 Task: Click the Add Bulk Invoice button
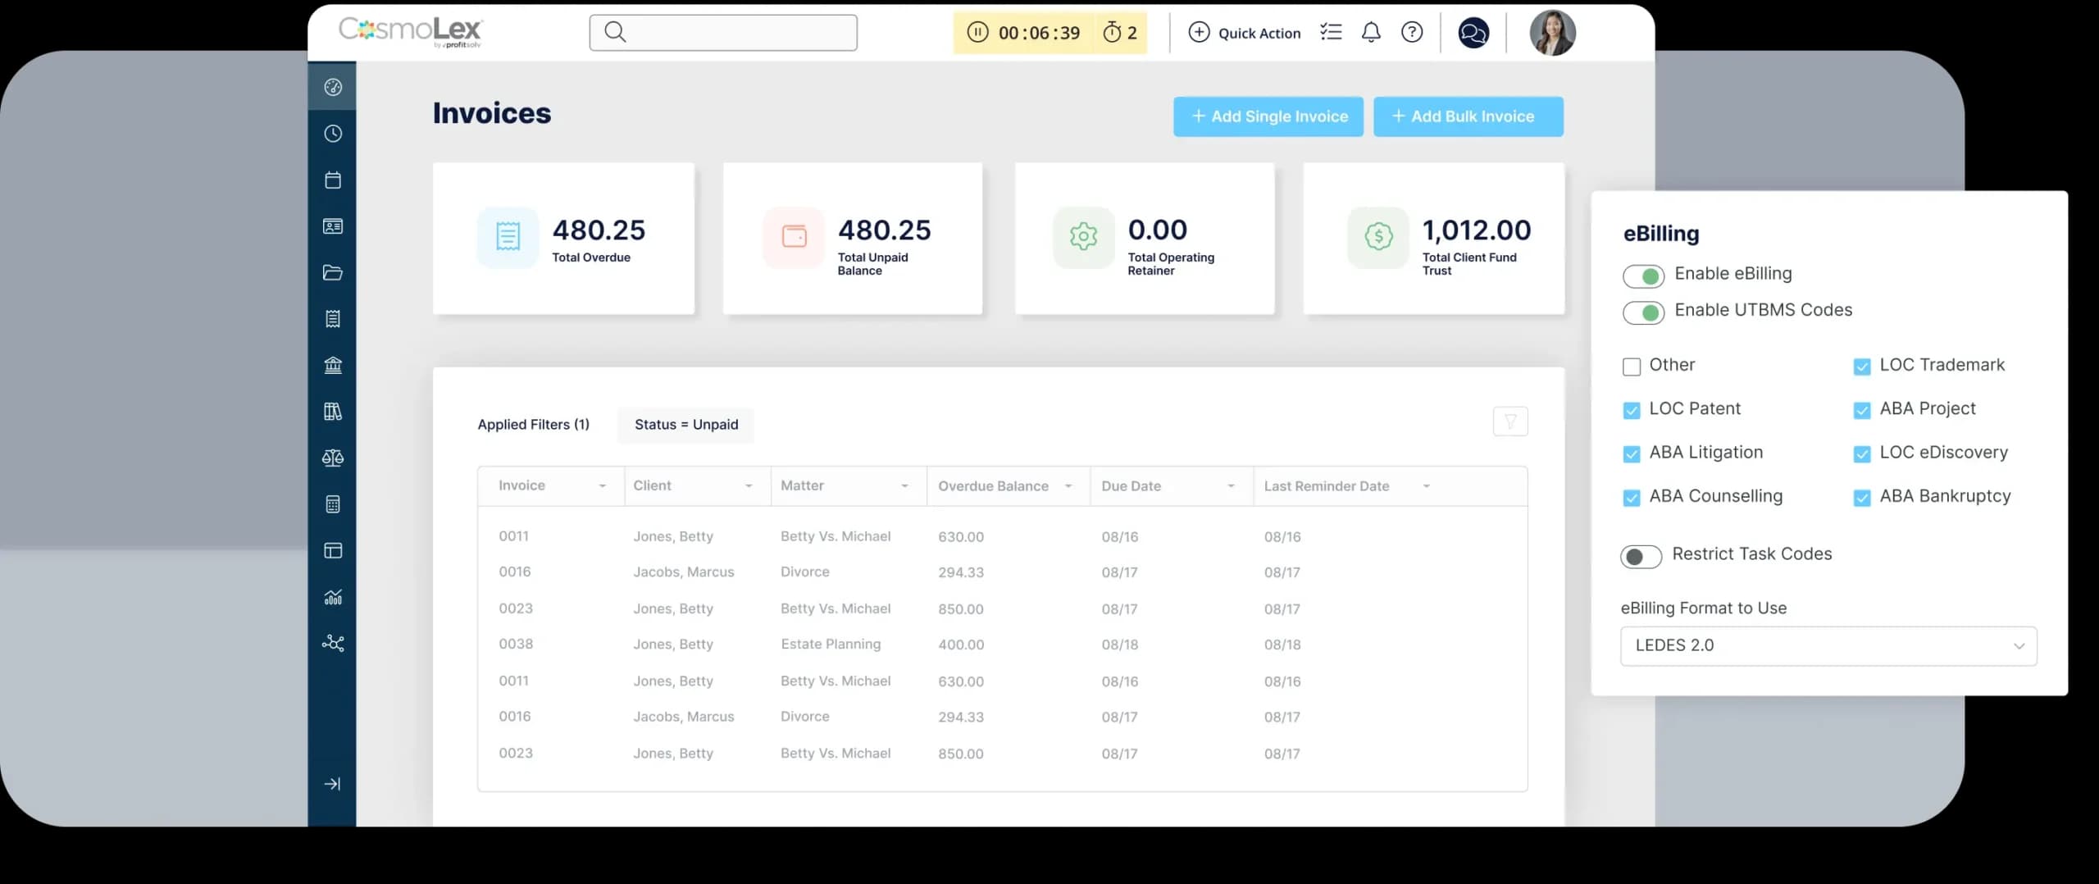pyautogui.click(x=1468, y=116)
